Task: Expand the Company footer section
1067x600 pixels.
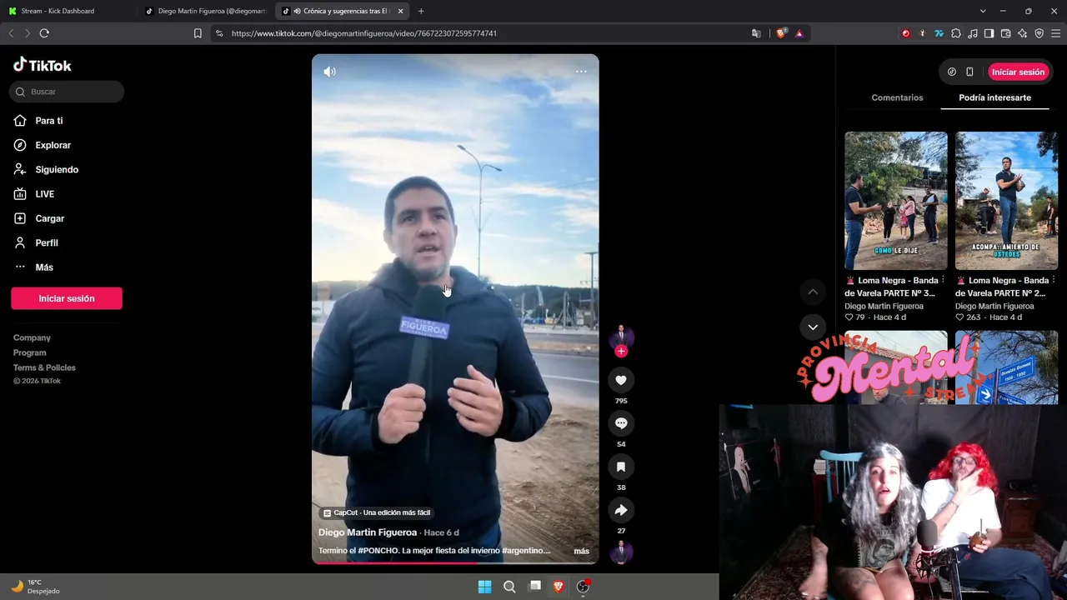Action: pos(32,337)
